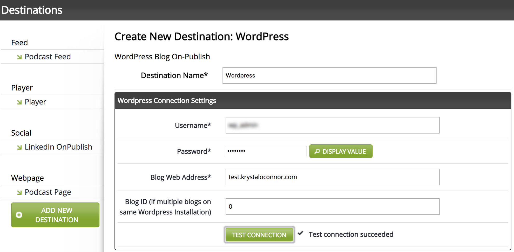Screen dimensions: 514x252
Task: Click the arrow icon beside Podcast Feed
Action: click(19, 57)
